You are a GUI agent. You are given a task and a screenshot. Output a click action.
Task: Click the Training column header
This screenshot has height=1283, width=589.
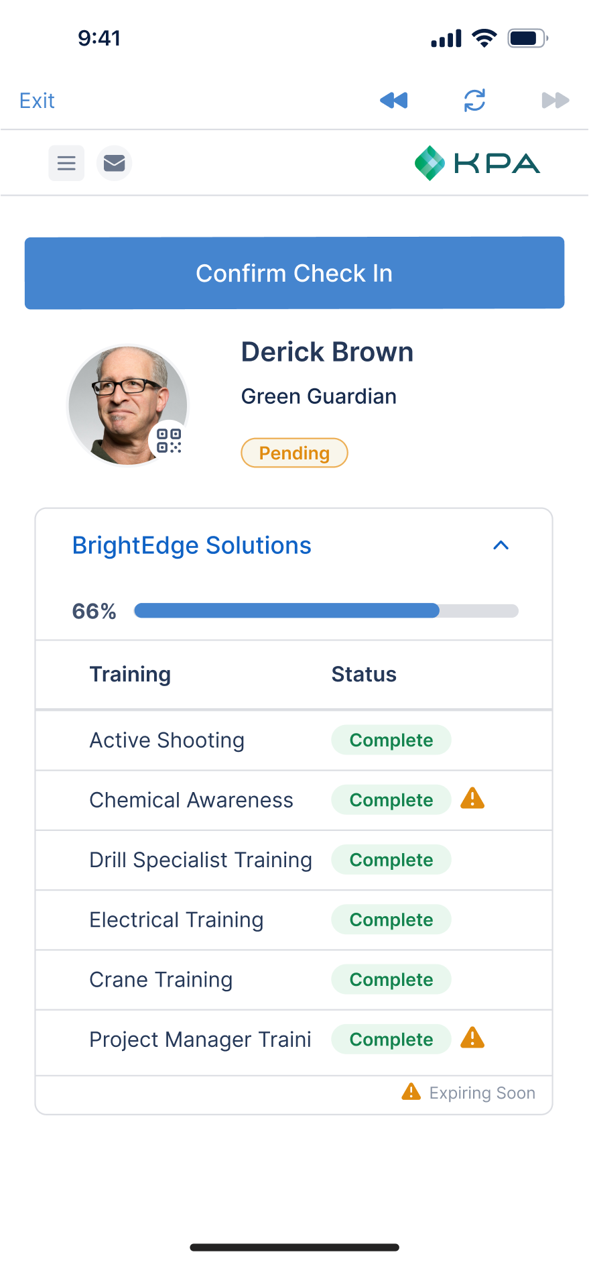130,674
